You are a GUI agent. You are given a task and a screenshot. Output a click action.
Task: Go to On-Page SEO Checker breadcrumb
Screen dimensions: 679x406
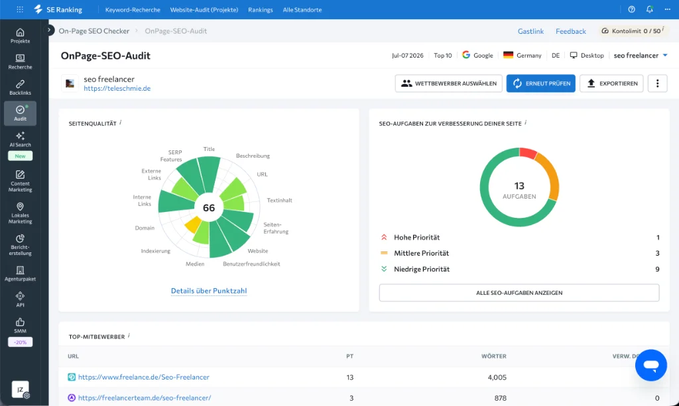pyautogui.click(x=94, y=31)
